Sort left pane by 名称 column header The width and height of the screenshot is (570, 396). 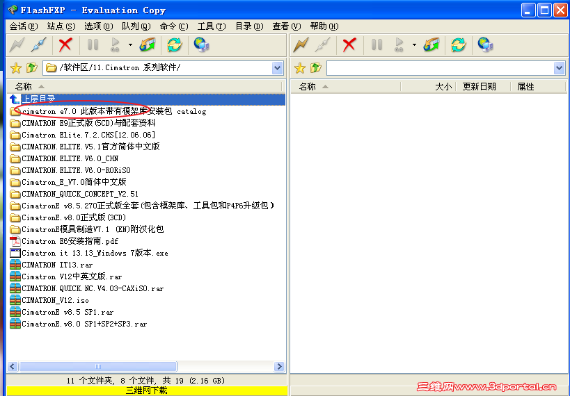coord(144,86)
